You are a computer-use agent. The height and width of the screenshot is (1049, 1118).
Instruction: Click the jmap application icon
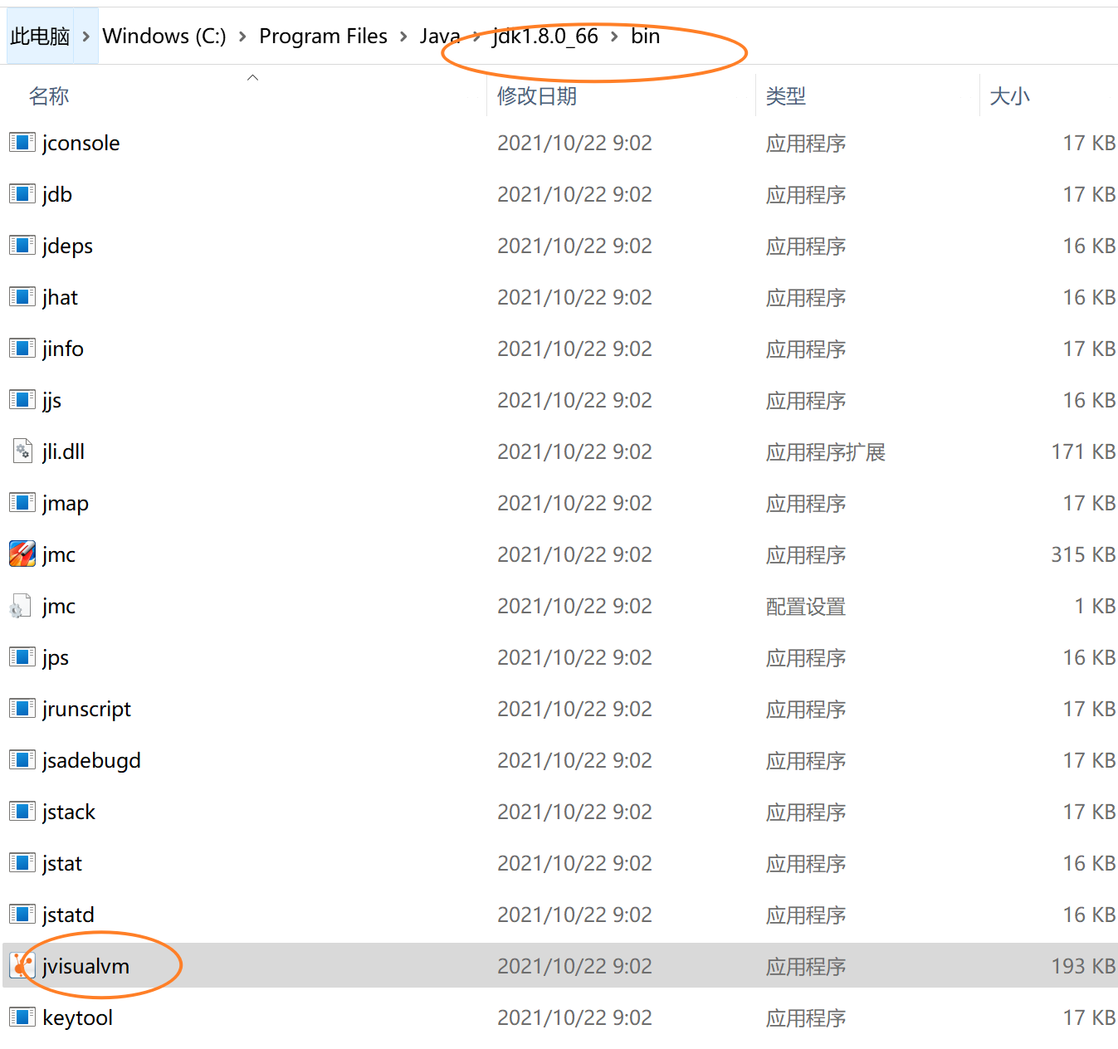pos(22,502)
